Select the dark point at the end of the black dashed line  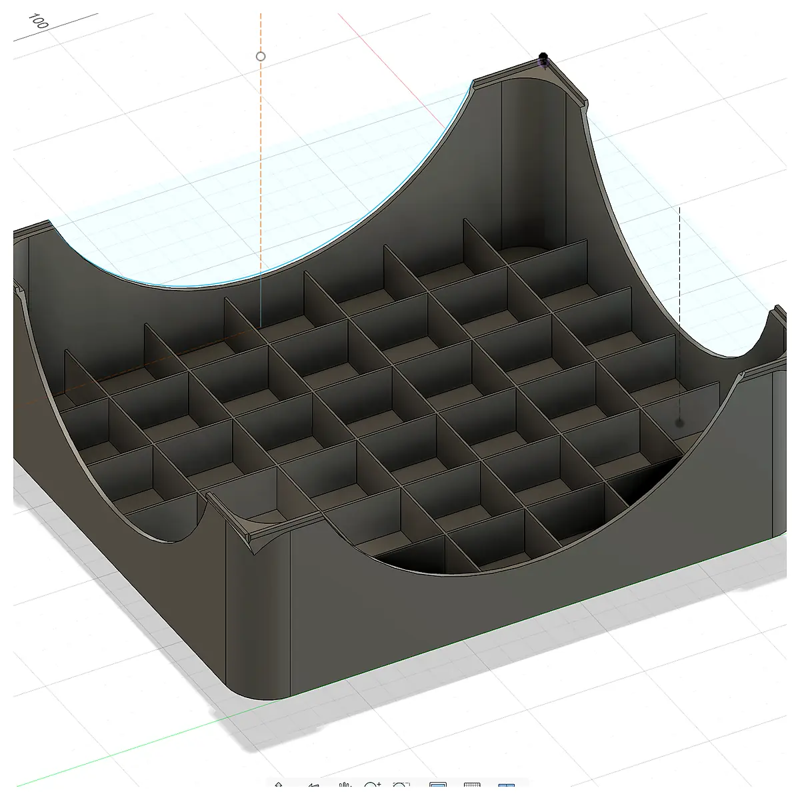[679, 423]
